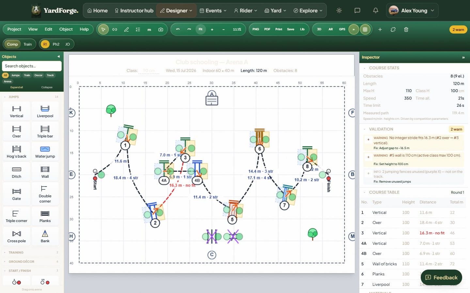Viewport: 470px width, 293px height.
Task: Export course as PDF
Action: point(267,29)
